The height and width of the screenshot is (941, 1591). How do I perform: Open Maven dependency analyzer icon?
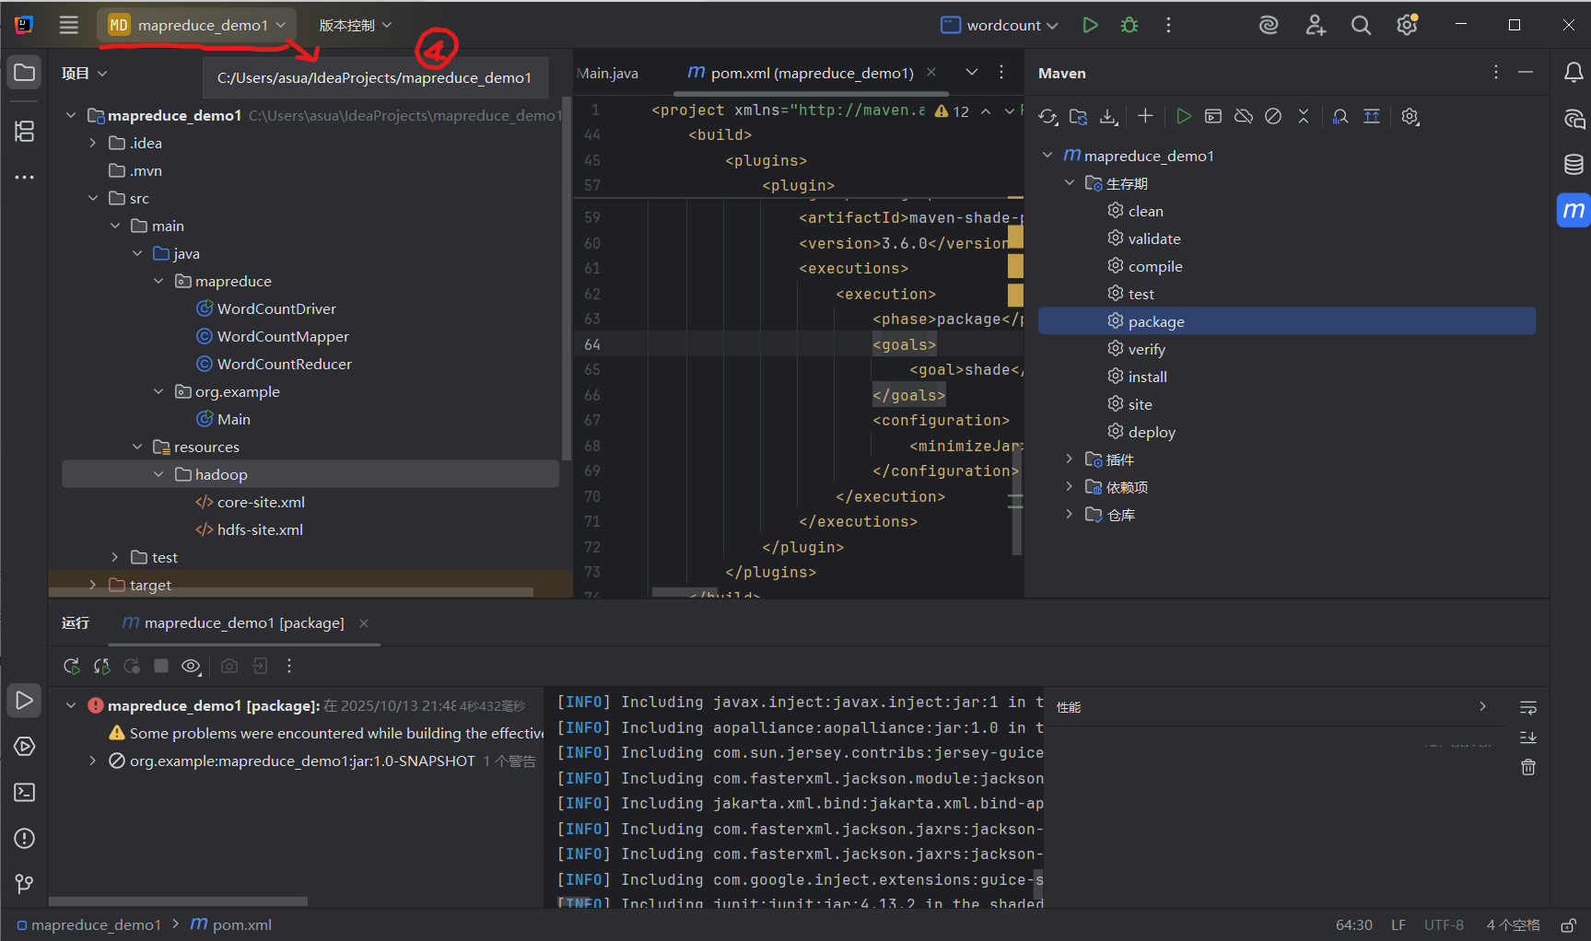pyautogui.click(x=1340, y=116)
